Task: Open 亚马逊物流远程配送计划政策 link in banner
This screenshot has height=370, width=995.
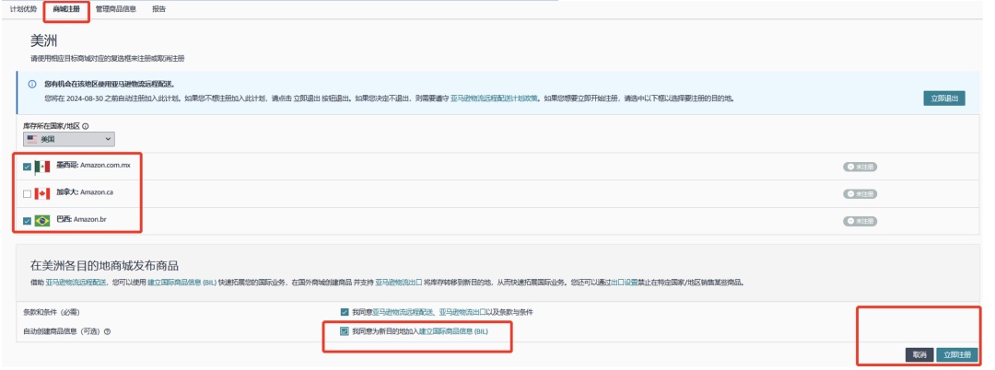Action: (x=495, y=98)
